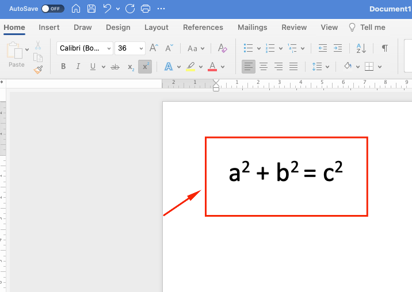Decrease paragraph indent

tap(323, 48)
